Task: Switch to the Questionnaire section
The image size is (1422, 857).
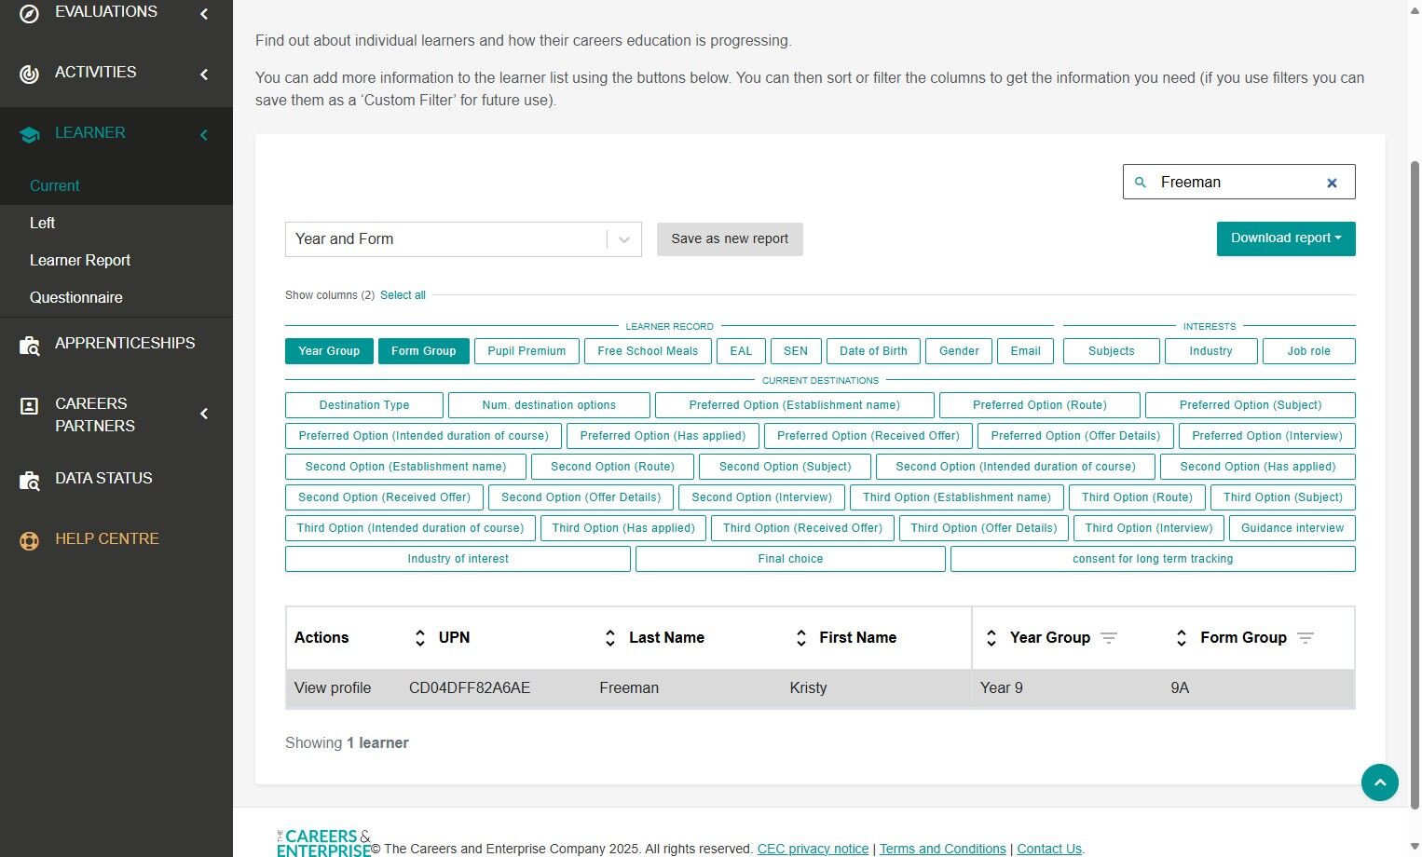Action: pyautogui.click(x=76, y=297)
